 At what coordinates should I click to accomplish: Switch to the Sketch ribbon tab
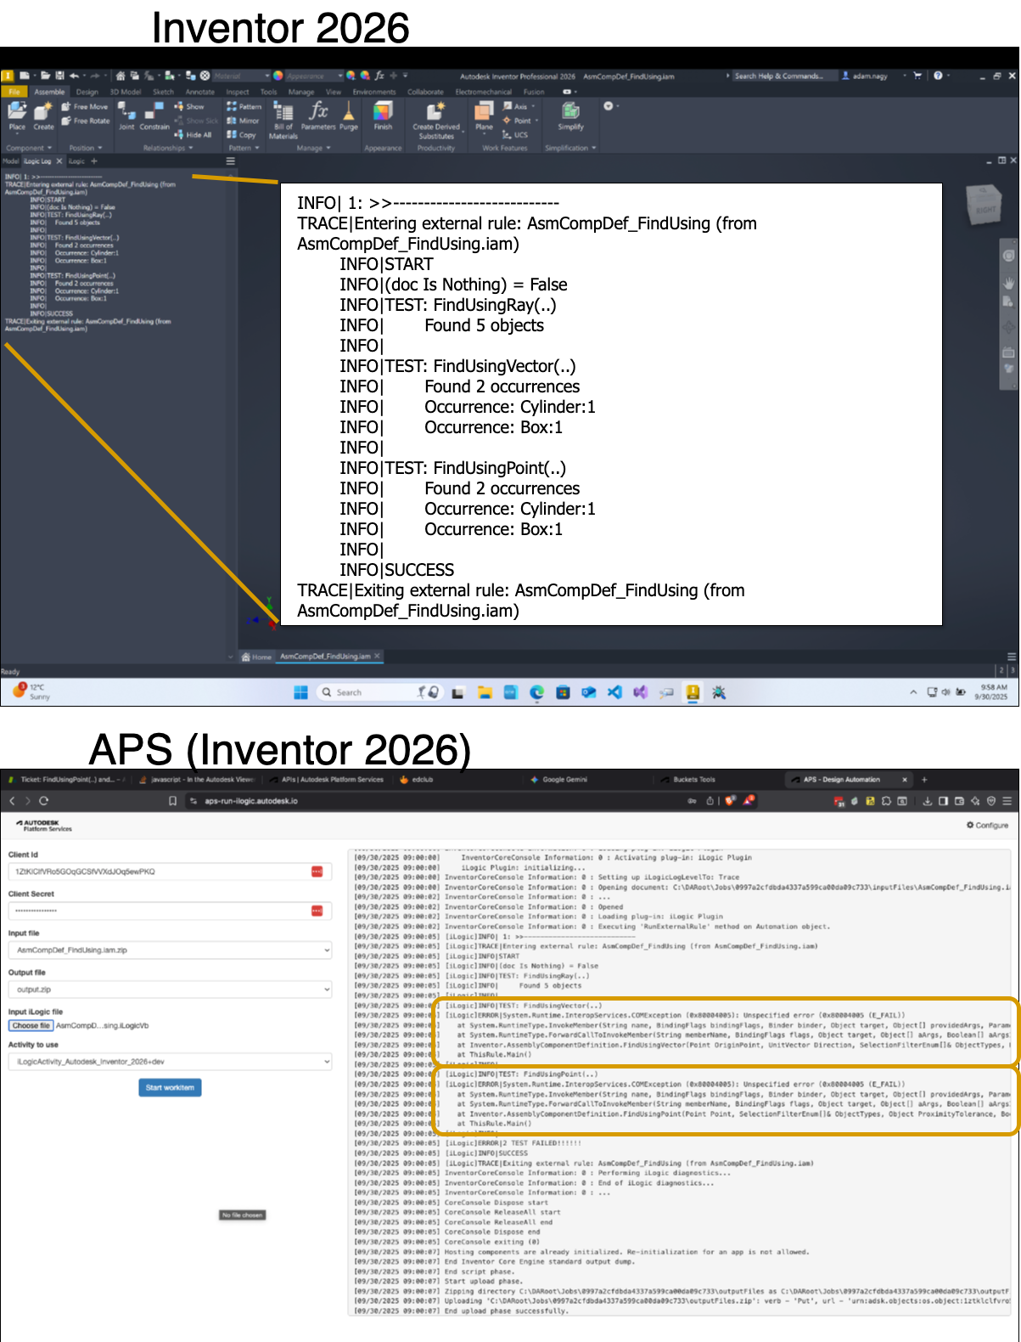163,92
